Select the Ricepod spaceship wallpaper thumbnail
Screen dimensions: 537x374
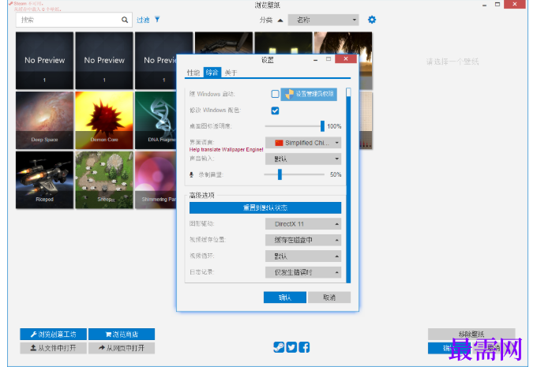[44, 180]
